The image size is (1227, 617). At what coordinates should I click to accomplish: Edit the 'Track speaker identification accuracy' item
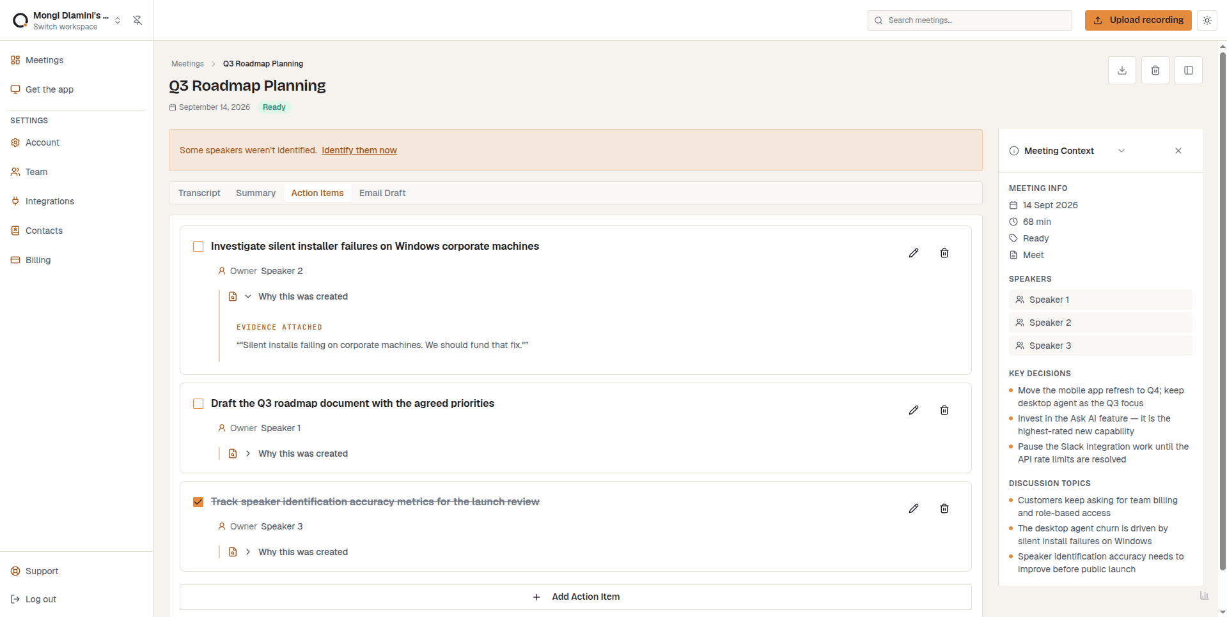click(x=913, y=508)
